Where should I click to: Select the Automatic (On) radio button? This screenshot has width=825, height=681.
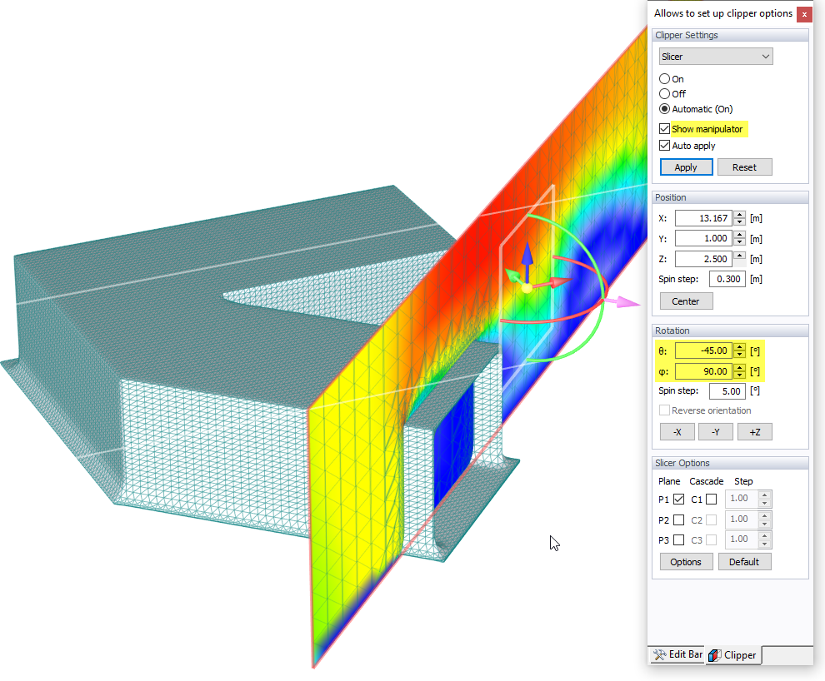[664, 109]
